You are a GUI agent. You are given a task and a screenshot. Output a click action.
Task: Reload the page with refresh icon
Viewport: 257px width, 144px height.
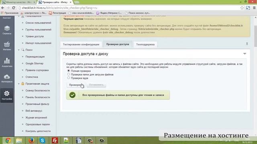click(14, 8)
